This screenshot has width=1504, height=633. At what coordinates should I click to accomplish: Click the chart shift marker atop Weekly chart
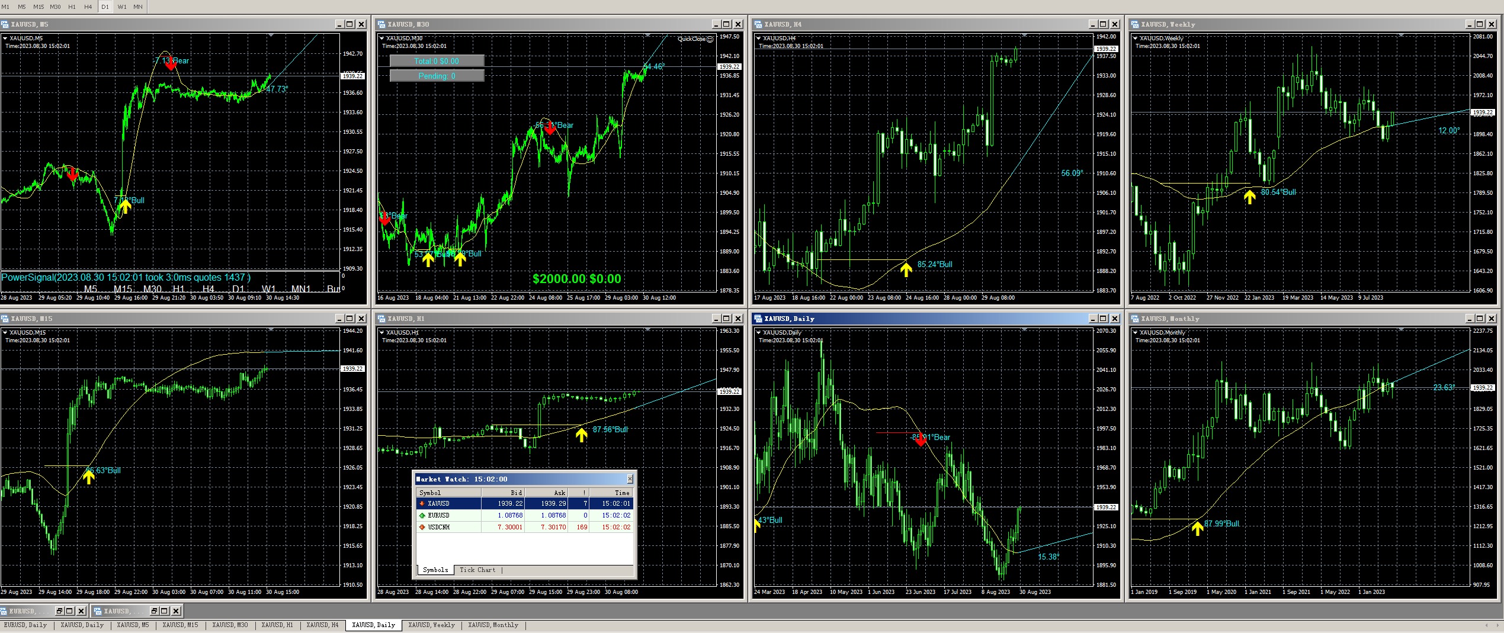click(1401, 36)
